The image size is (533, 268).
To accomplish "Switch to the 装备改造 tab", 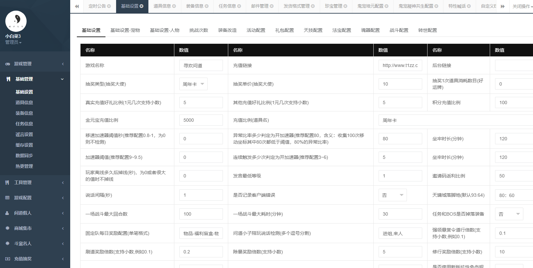I will pyautogui.click(x=227, y=30).
